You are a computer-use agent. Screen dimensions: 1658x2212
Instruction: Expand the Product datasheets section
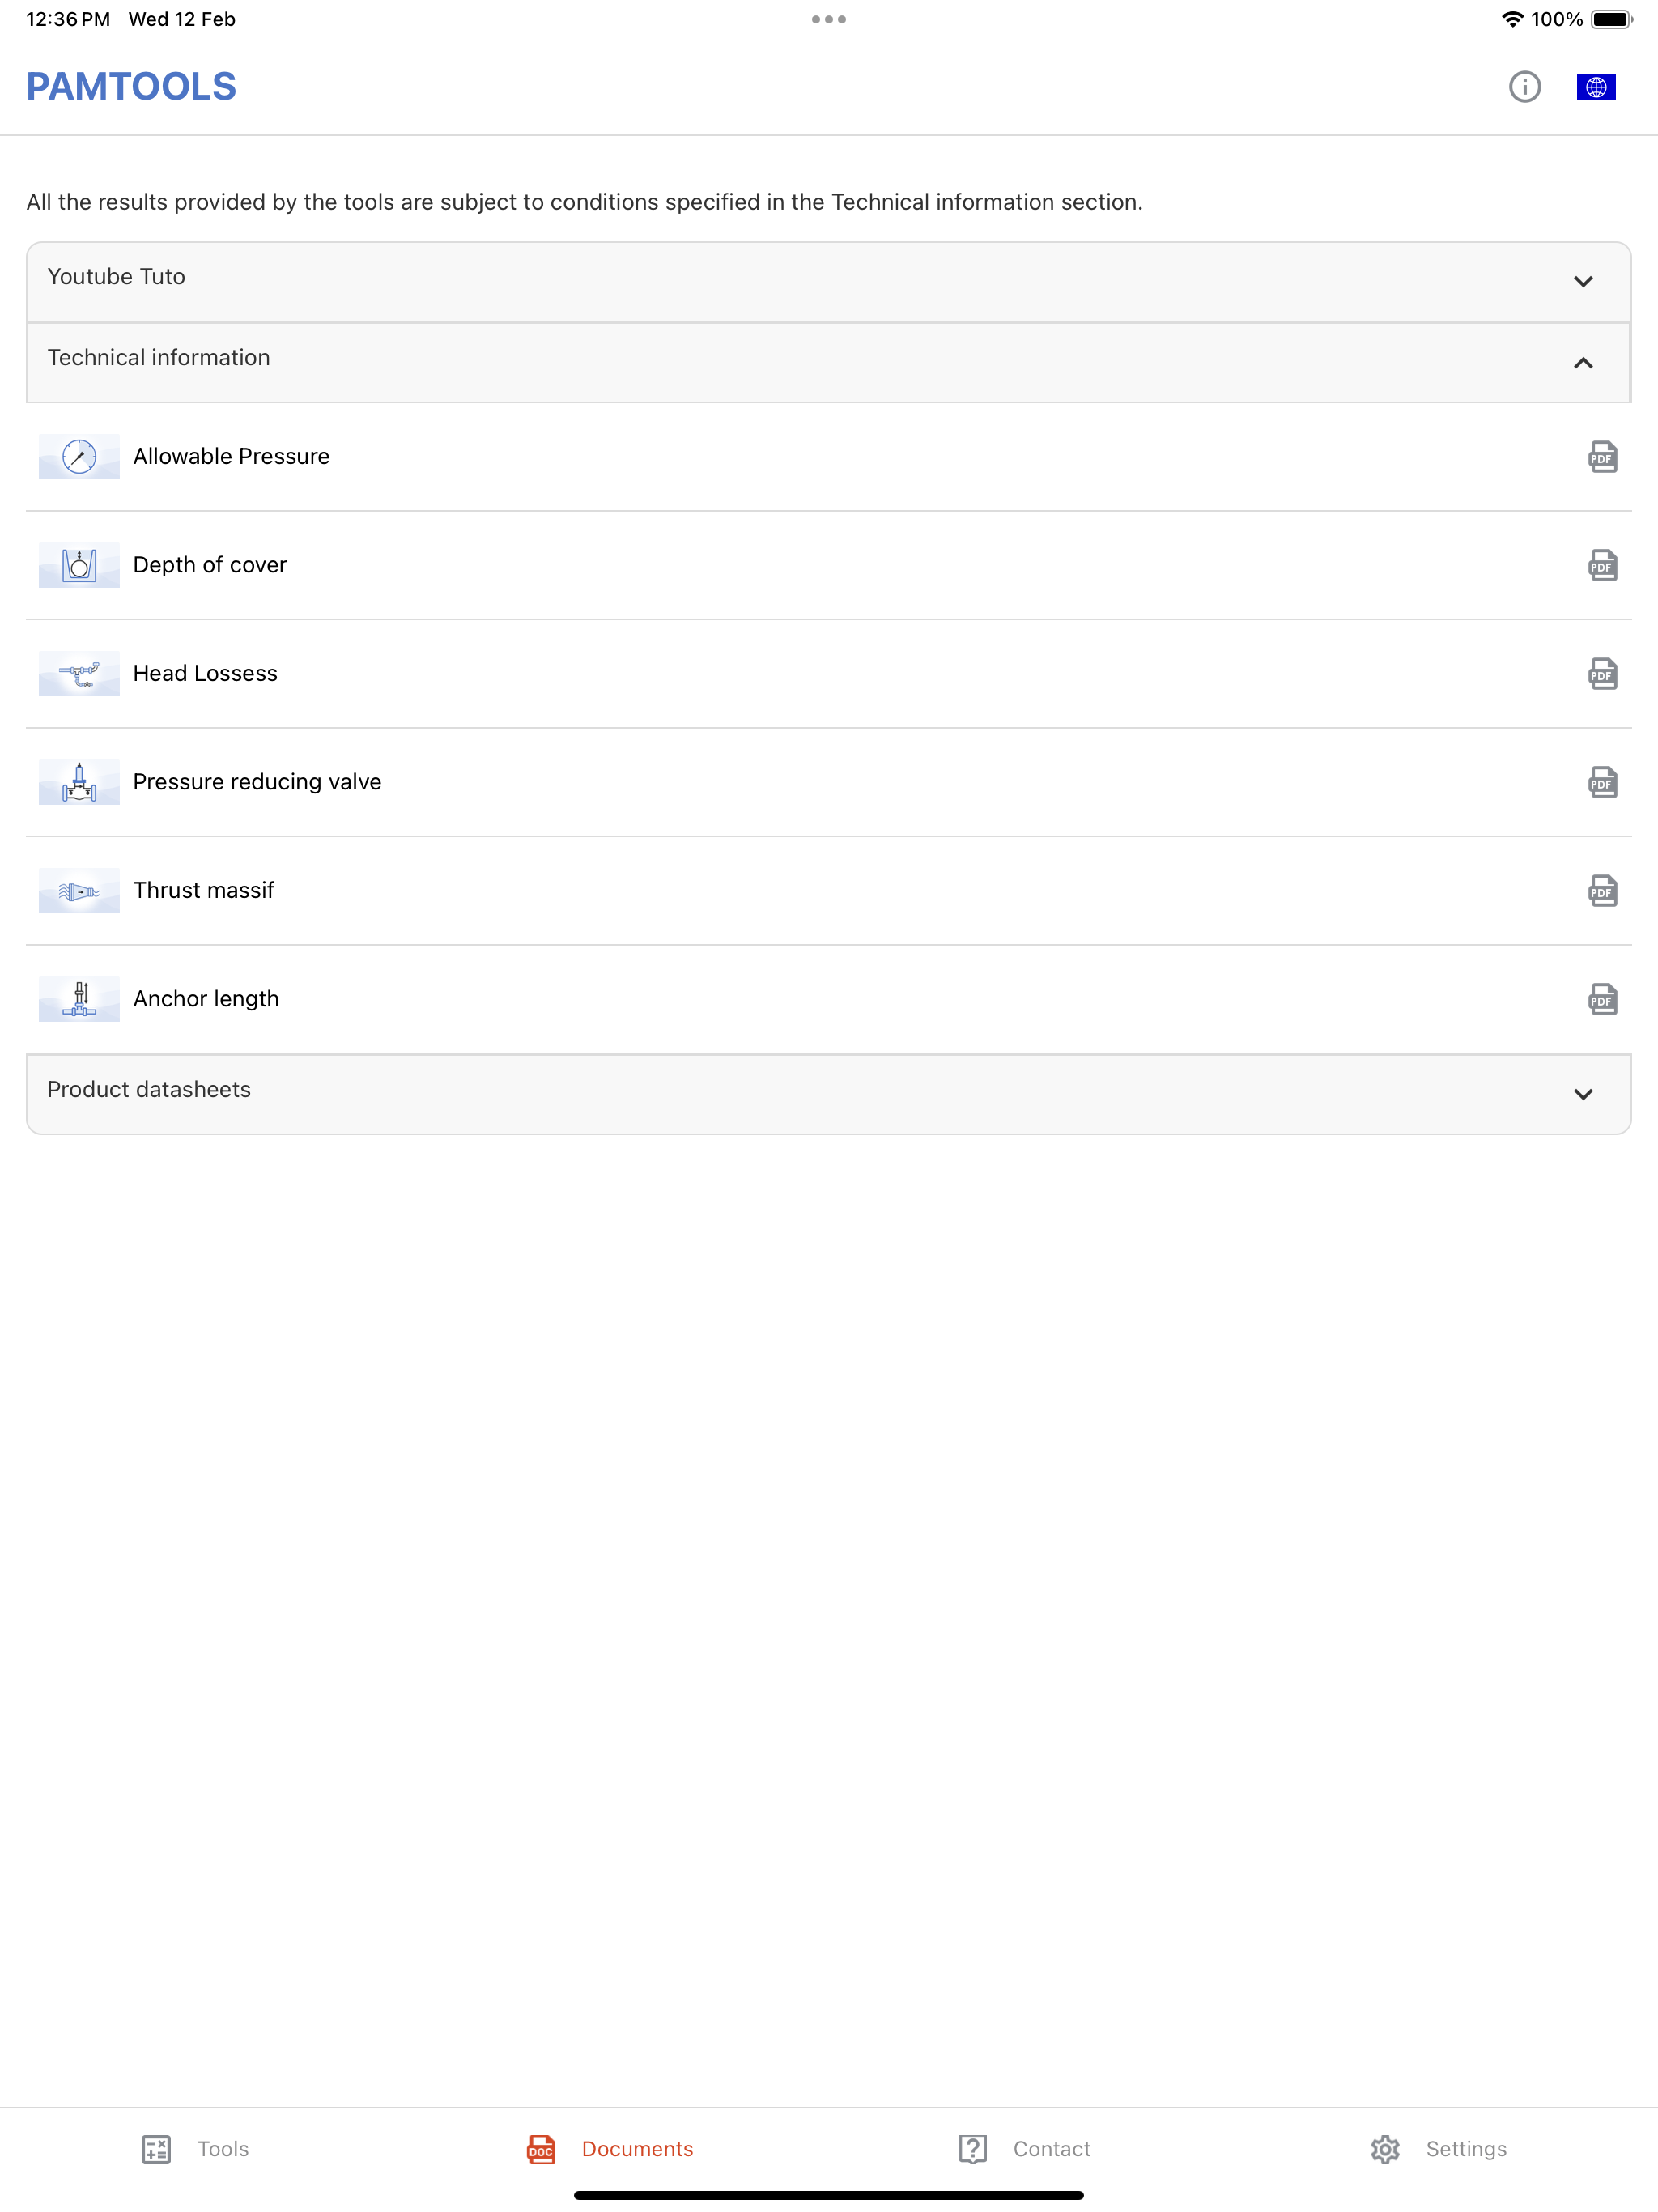coord(1582,1094)
